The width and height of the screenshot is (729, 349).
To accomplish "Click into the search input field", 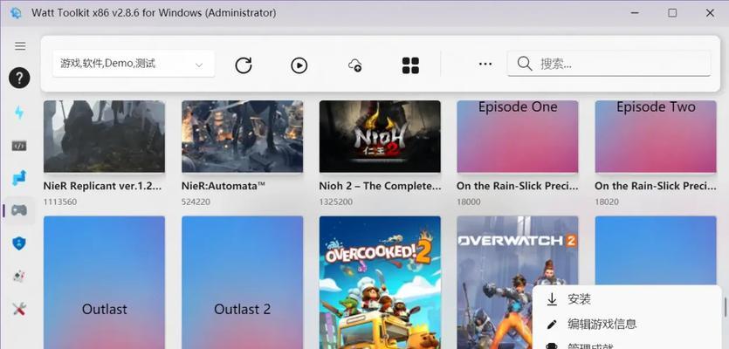I will tap(609, 63).
